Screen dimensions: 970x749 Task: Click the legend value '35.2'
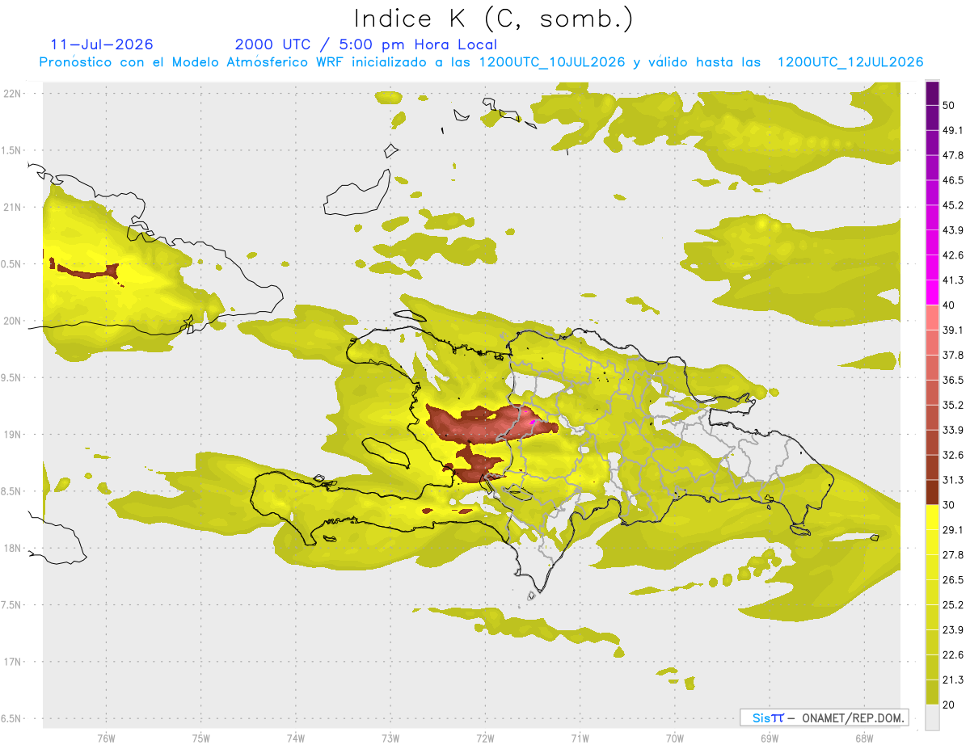954,405
